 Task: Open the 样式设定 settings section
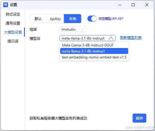[13, 14]
